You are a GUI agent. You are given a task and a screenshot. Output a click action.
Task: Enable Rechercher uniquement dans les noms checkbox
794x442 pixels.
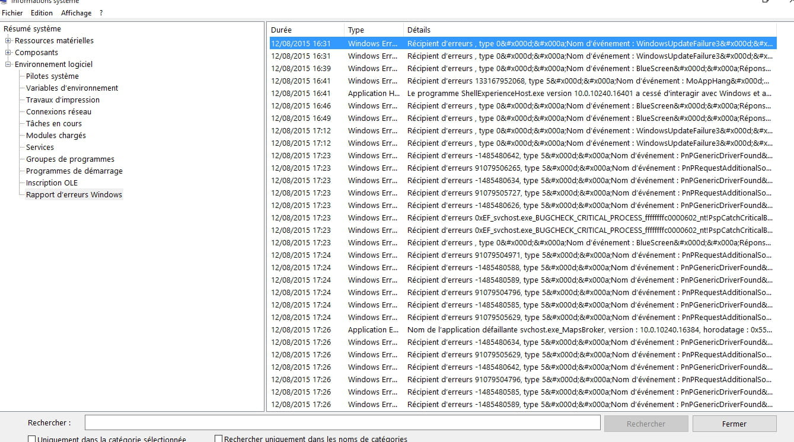point(219,439)
